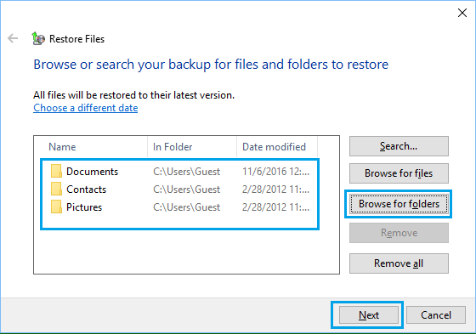Click the back arrow icon
476x334 pixels.
[13, 38]
